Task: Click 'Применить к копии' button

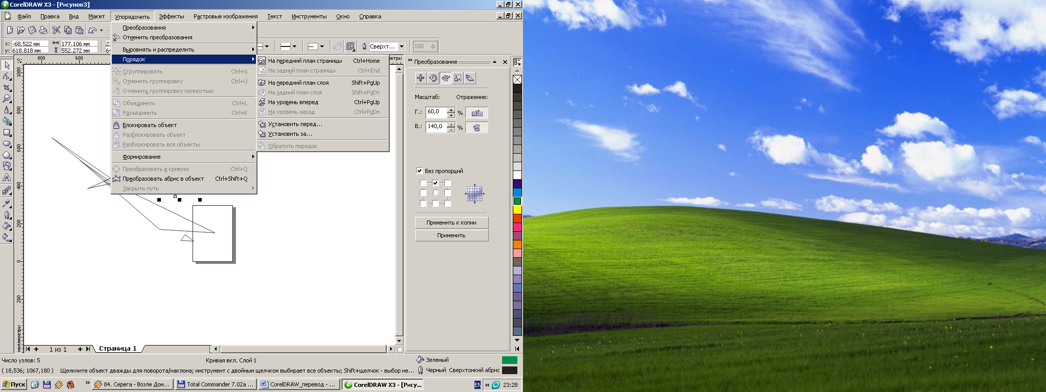Action: tap(451, 223)
